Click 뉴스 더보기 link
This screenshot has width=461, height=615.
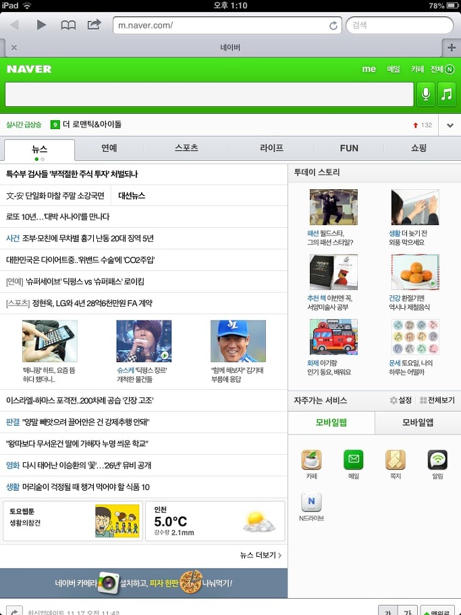261,555
